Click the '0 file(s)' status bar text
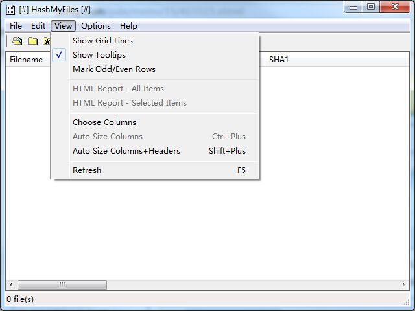 (x=20, y=299)
